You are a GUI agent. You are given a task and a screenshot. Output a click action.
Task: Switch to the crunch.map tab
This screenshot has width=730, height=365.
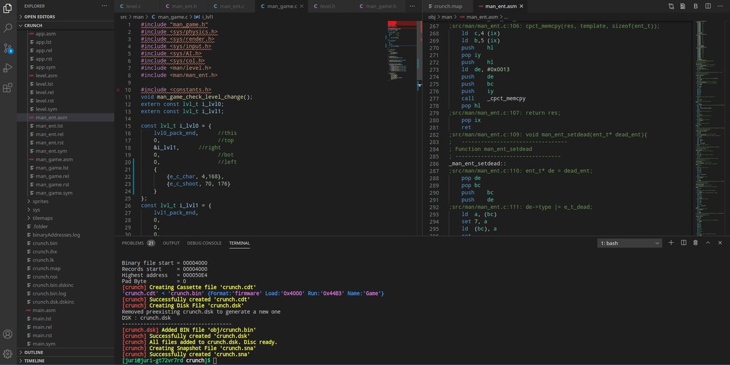(x=447, y=6)
